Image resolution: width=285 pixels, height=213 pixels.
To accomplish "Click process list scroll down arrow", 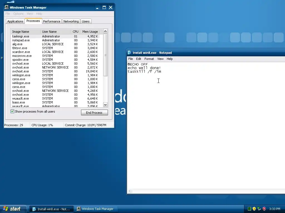I will click(x=105, y=105).
